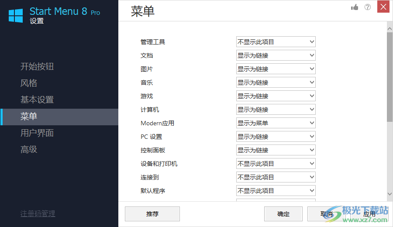393x227 pixels.
Task: Open the 管理工具 dropdown
Action: point(276,42)
